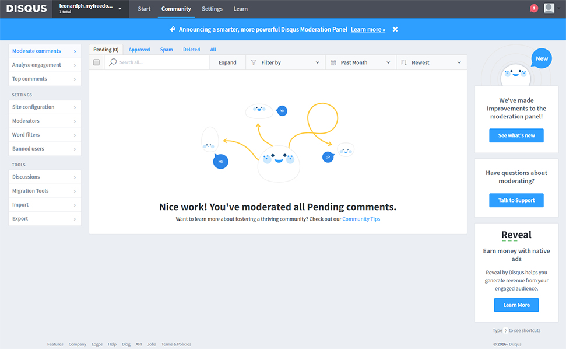This screenshot has width=566, height=349.
Task: Click the Expand button
Action: point(227,62)
